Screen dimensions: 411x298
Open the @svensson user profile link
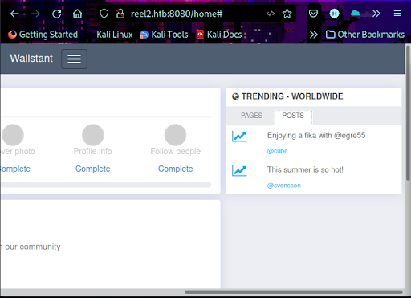click(x=283, y=186)
